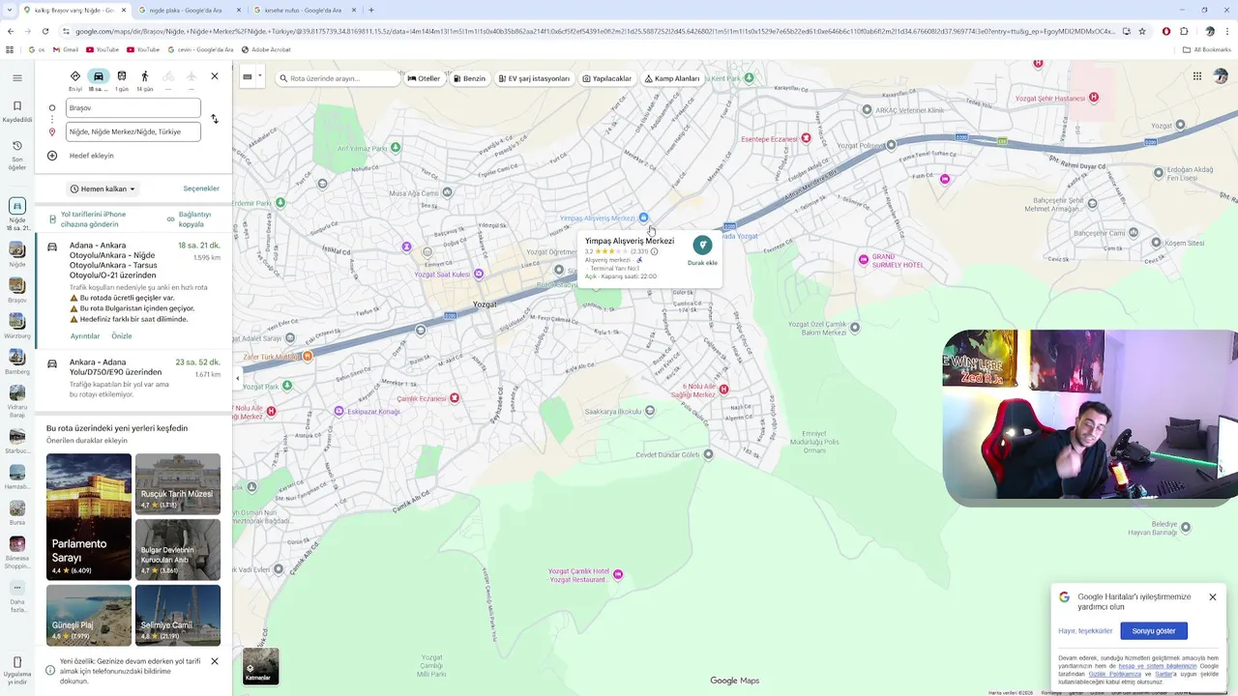Click Uygulamayı indir icon

16,670
